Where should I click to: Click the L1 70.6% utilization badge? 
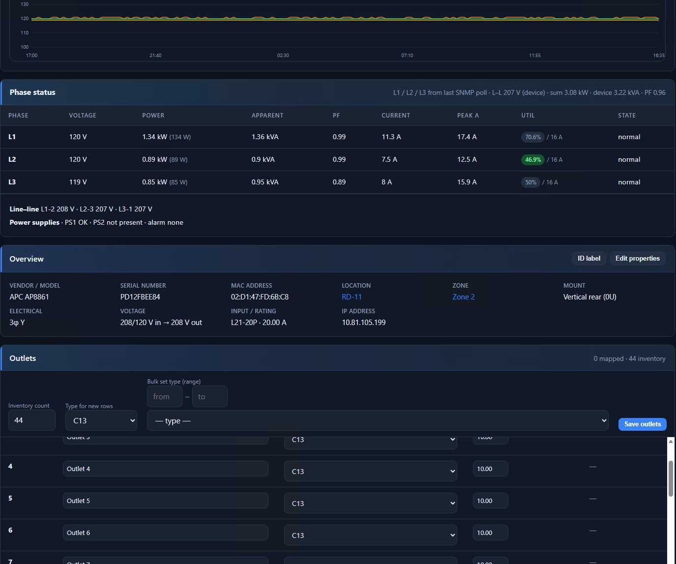533,137
